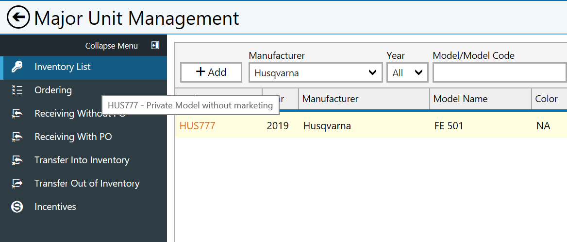Click the FE 501 model name cell
The height and width of the screenshot is (242, 567).
click(x=449, y=126)
